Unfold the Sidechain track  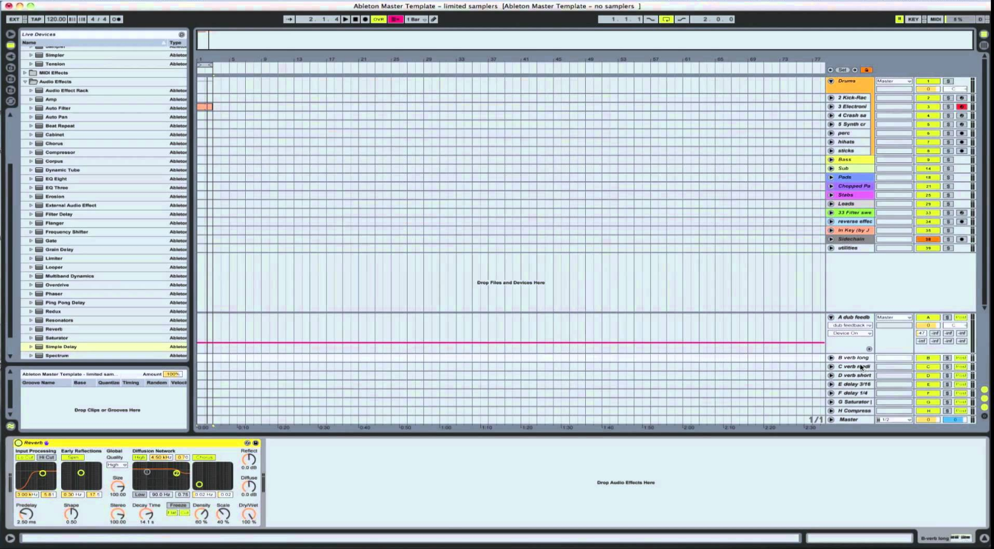[x=831, y=239]
